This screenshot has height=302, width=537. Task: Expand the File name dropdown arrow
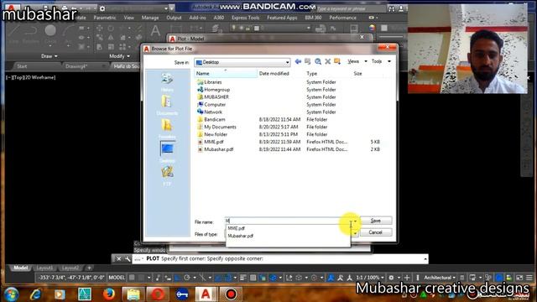click(355, 221)
